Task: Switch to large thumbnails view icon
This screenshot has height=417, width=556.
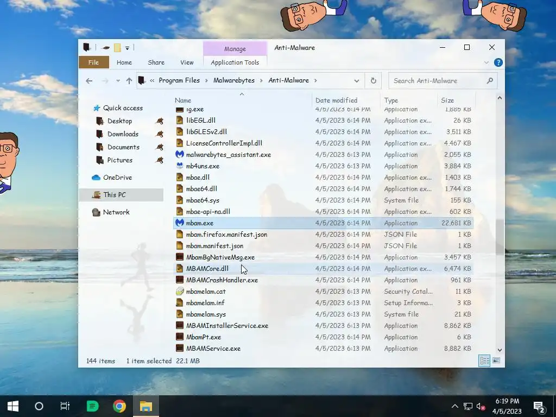Action: 496,361
